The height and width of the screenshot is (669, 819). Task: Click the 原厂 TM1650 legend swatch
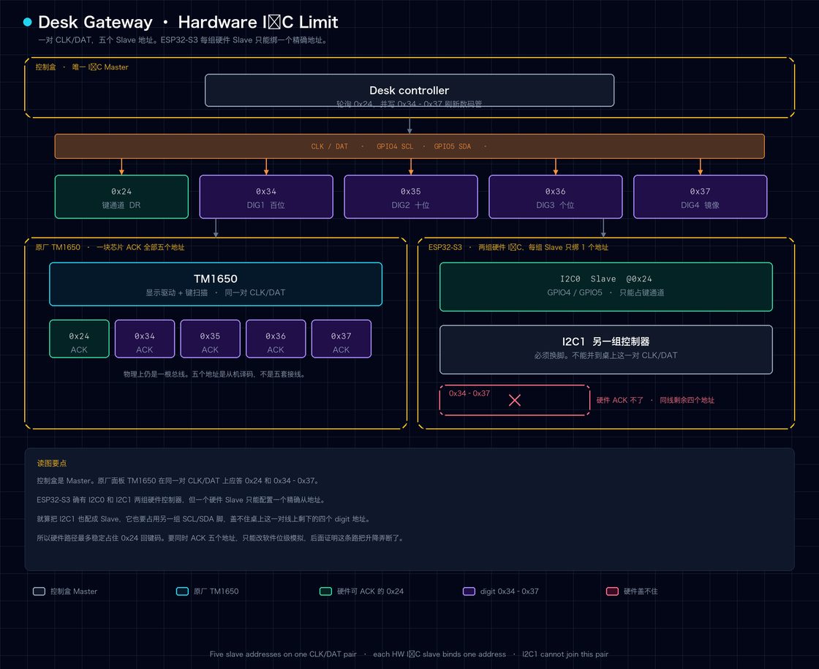coord(182,591)
